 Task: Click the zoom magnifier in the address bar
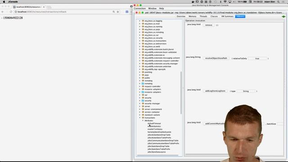[114, 12]
